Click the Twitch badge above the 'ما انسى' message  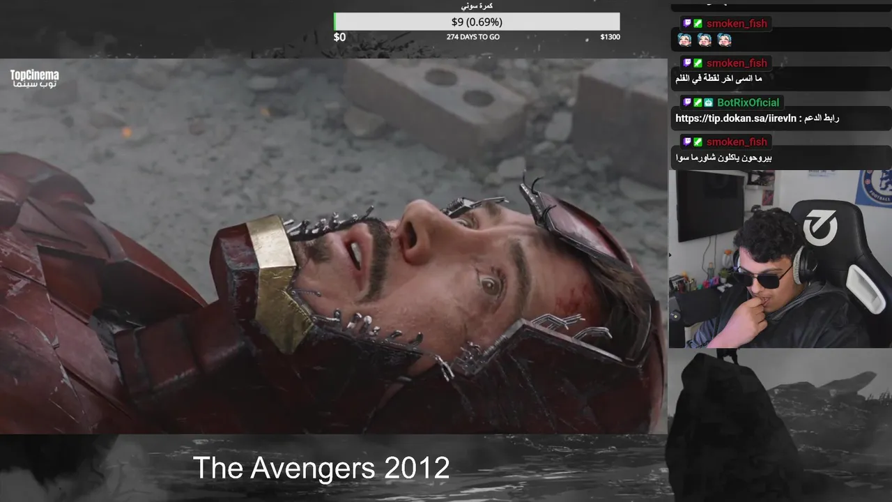(x=687, y=63)
